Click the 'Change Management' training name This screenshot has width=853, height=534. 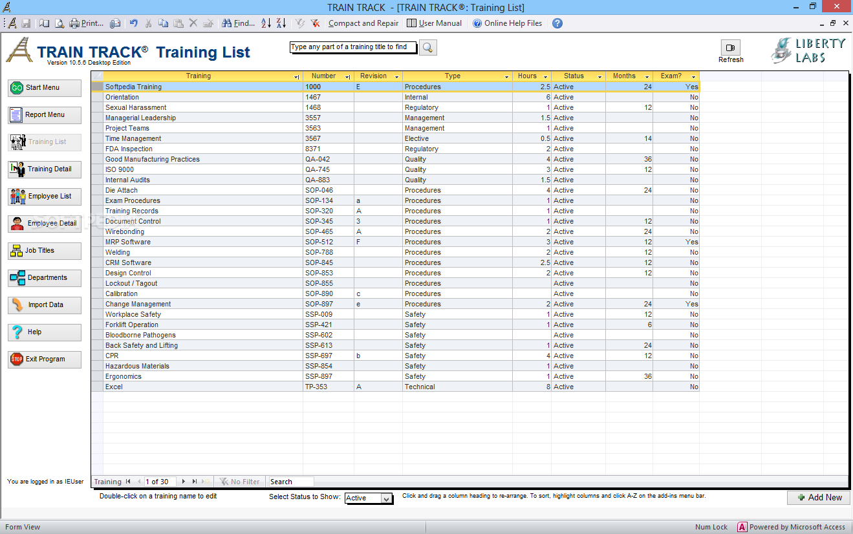pos(138,304)
